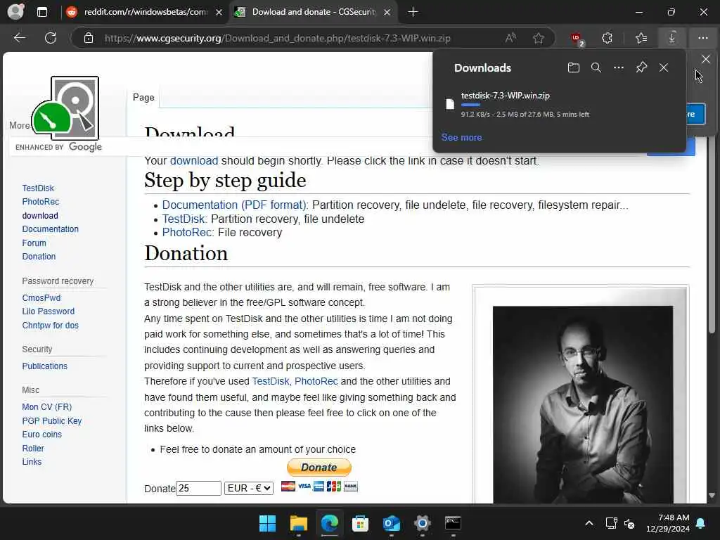Open the Extensions puzzle icon
This screenshot has width=720, height=540.
click(607, 38)
